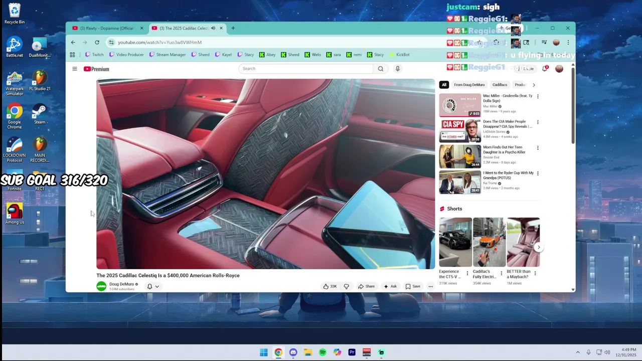This screenshot has height=361, width=642.
Task: Switch to the ffawty Dopamine tab
Action: tap(106, 28)
